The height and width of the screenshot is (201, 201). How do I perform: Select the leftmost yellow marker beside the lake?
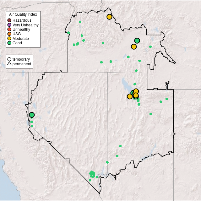pyautogui.click(x=130, y=96)
